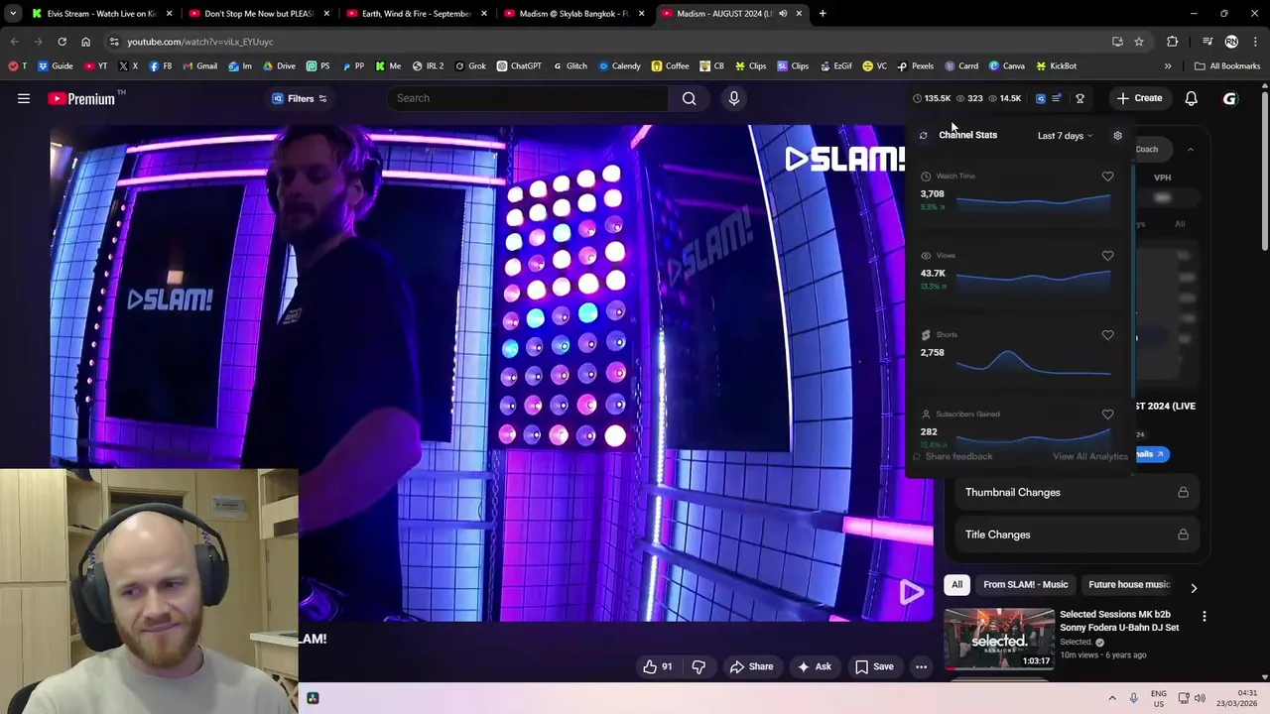Show more topic chips with right arrow
Image resolution: width=1270 pixels, height=714 pixels.
tap(1194, 588)
